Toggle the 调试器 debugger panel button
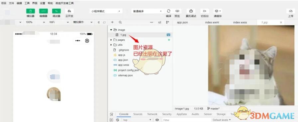 (x=56, y=11)
